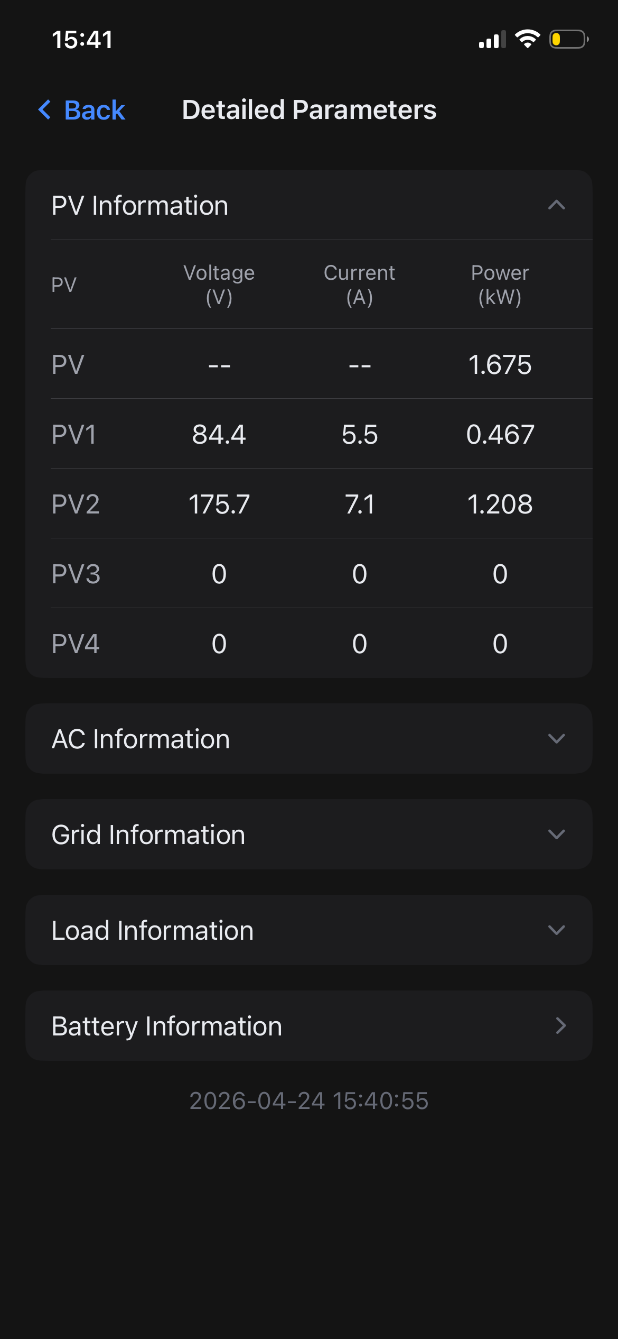Open the AC Information row
Screen dimensions: 618x1339
tap(309, 739)
